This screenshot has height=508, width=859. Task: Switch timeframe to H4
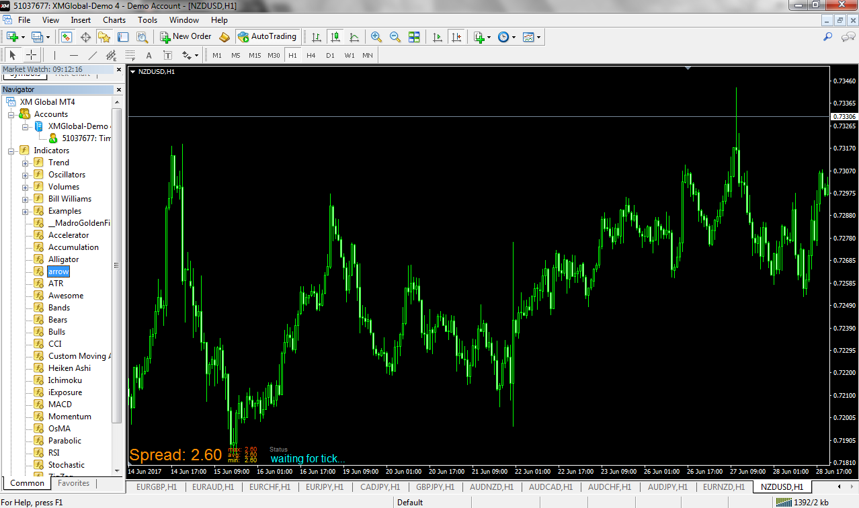pos(311,55)
